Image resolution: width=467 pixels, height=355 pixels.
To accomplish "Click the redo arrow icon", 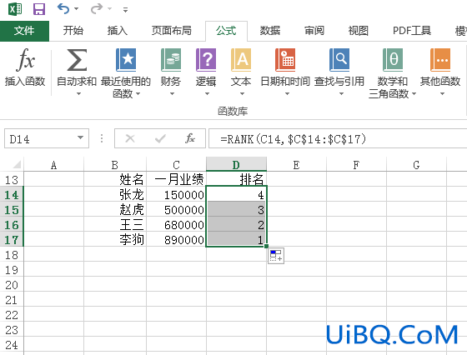I will 97,9.
